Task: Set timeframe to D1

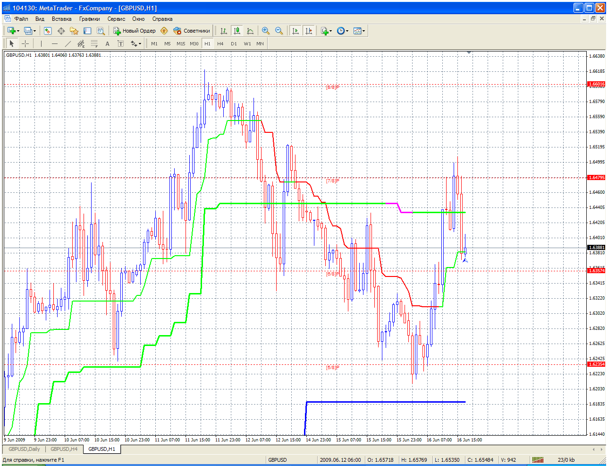Action: click(234, 43)
